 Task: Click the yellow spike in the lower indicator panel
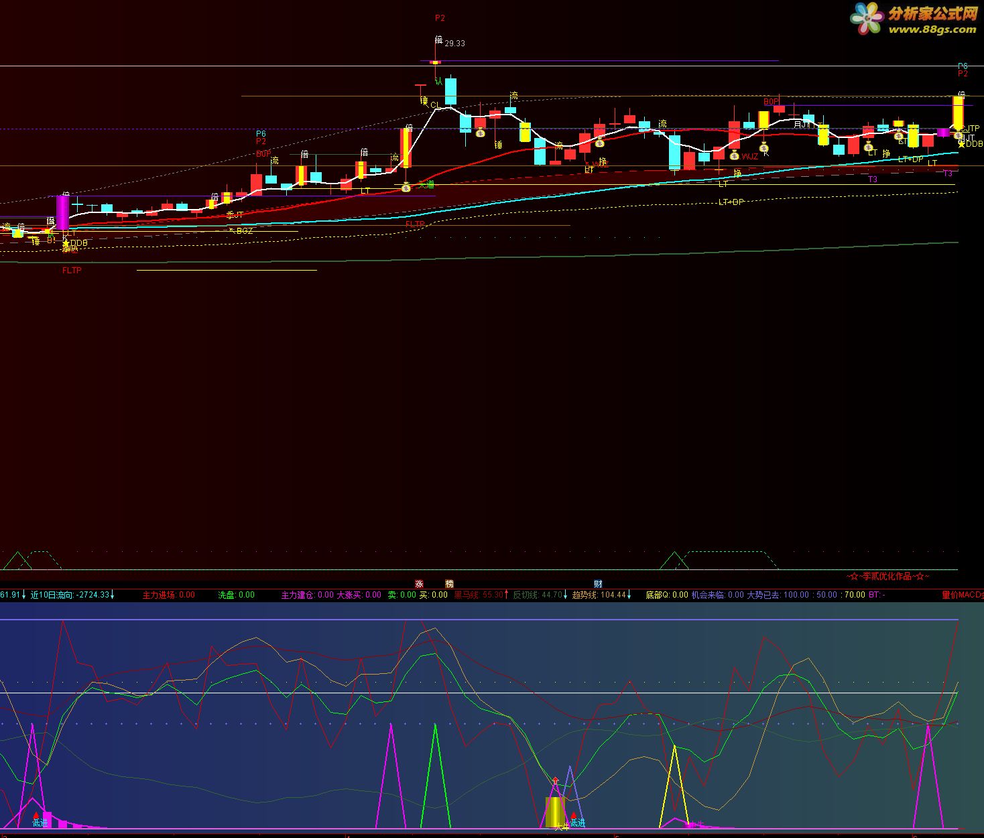click(675, 786)
